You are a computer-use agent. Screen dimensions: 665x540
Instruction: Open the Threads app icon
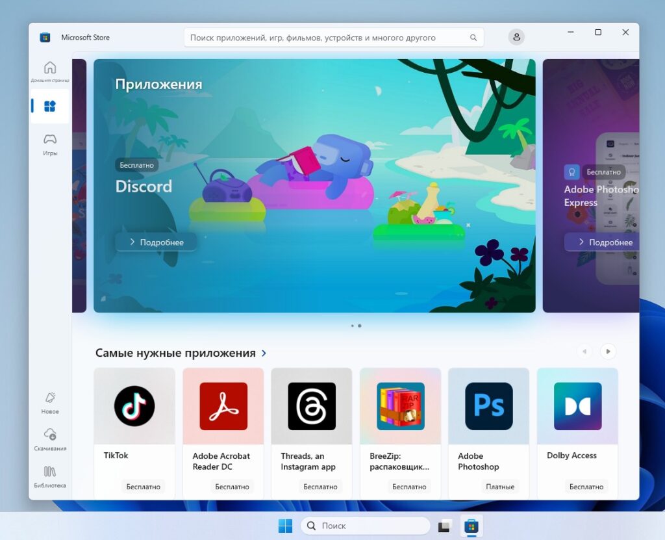[312, 406]
